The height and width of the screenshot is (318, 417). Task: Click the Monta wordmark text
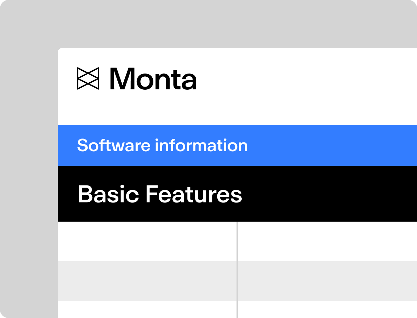pos(153,78)
